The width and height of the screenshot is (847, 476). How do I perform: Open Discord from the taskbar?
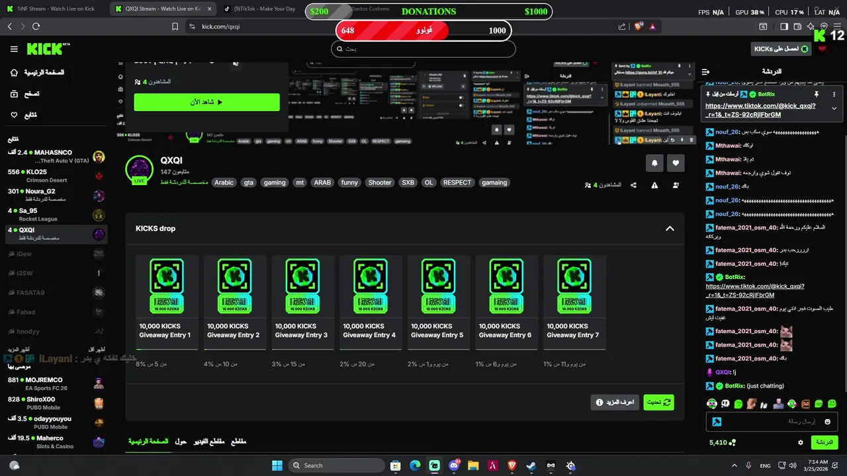coord(454,465)
